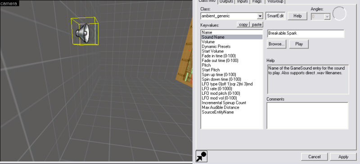Click the Angles compass circle
Image resolution: width=360 pixels, height=164 pixels.
[x=339, y=13]
